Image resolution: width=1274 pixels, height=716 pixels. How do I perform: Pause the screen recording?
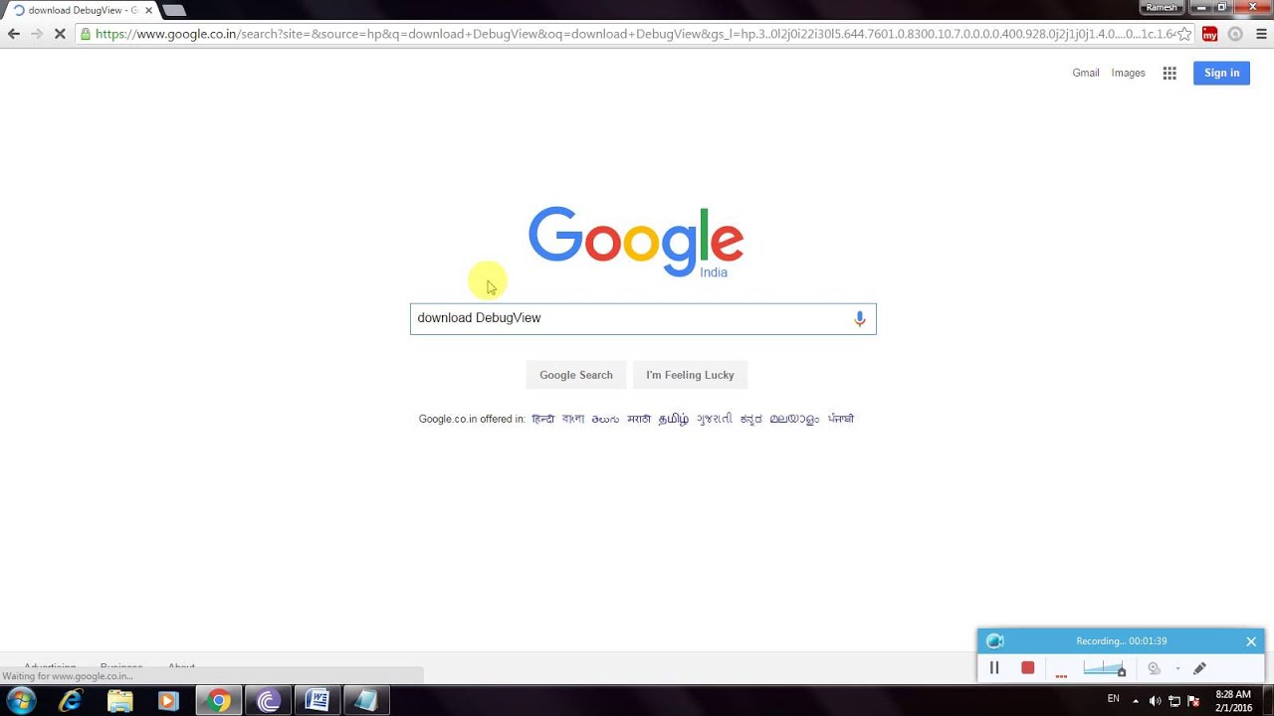(x=993, y=668)
